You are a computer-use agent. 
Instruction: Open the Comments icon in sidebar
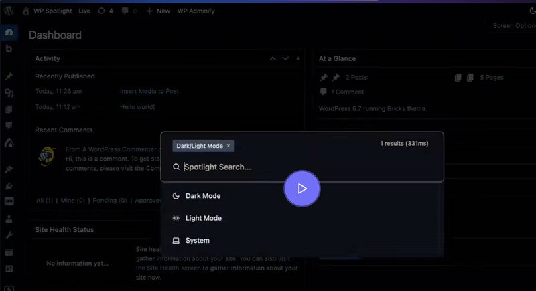(9, 125)
